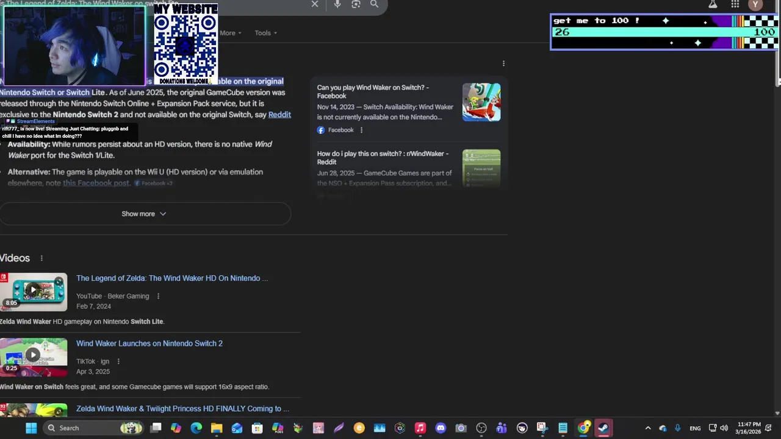Expand the More search filters dropdown

(x=231, y=33)
